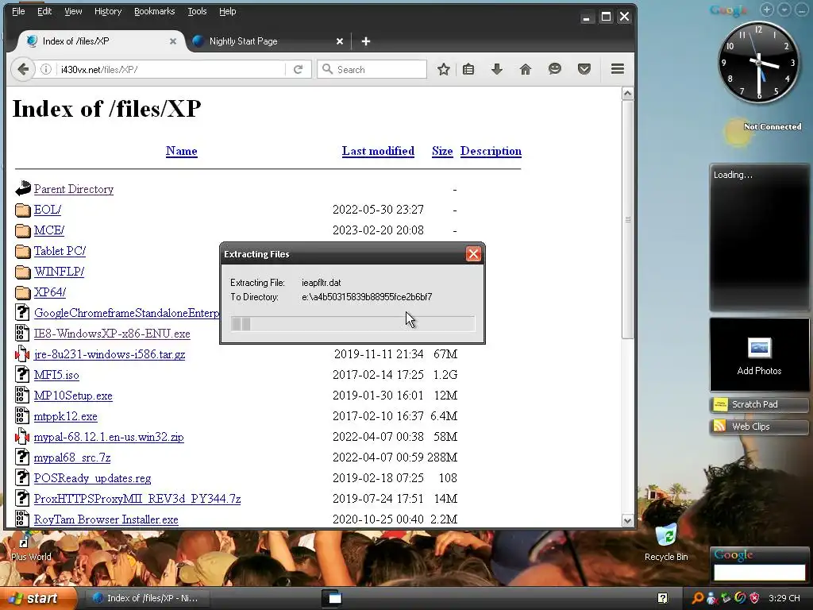Sort listing by Name column
813x610 pixels.
click(182, 151)
